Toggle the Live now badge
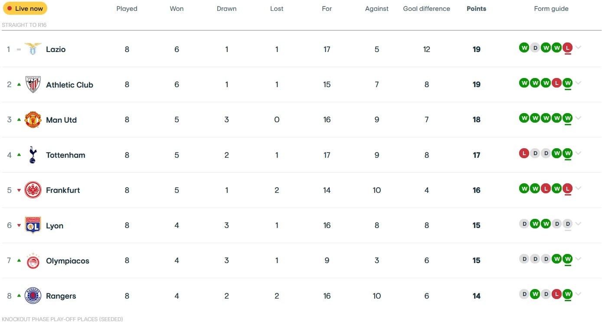 25,8
